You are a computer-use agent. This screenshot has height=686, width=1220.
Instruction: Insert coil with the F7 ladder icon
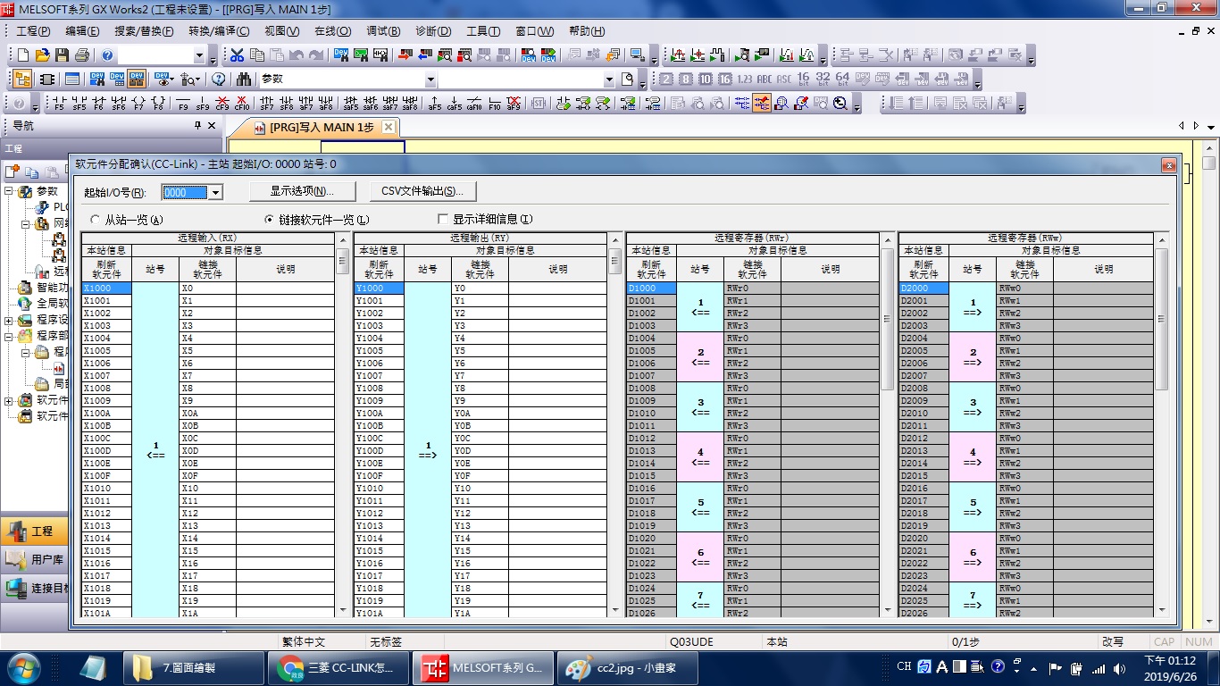tap(138, 103)
